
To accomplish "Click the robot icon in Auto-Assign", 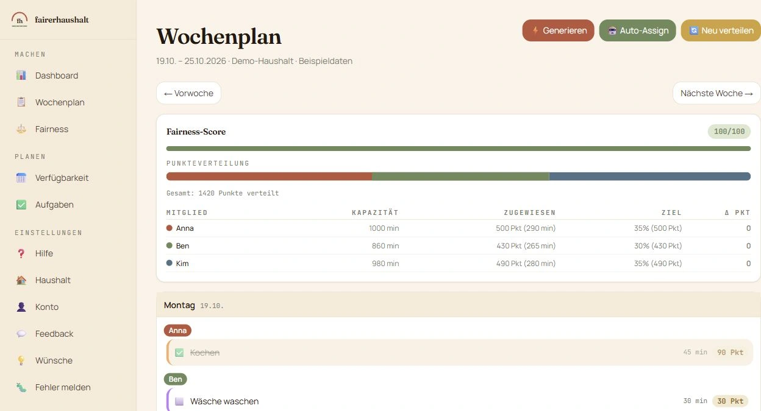I will coord(612,30).
